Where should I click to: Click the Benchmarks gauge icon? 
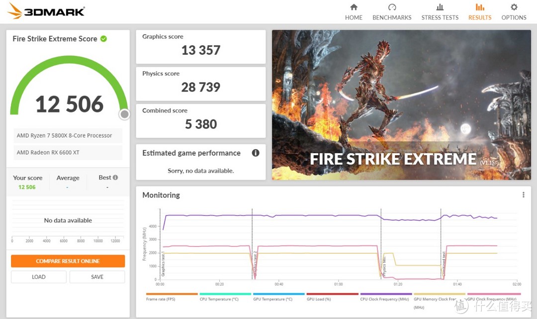tap(392, 7)
